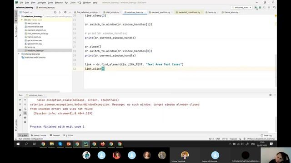Collapse the selenium_learning root folder

pos(19,16)
